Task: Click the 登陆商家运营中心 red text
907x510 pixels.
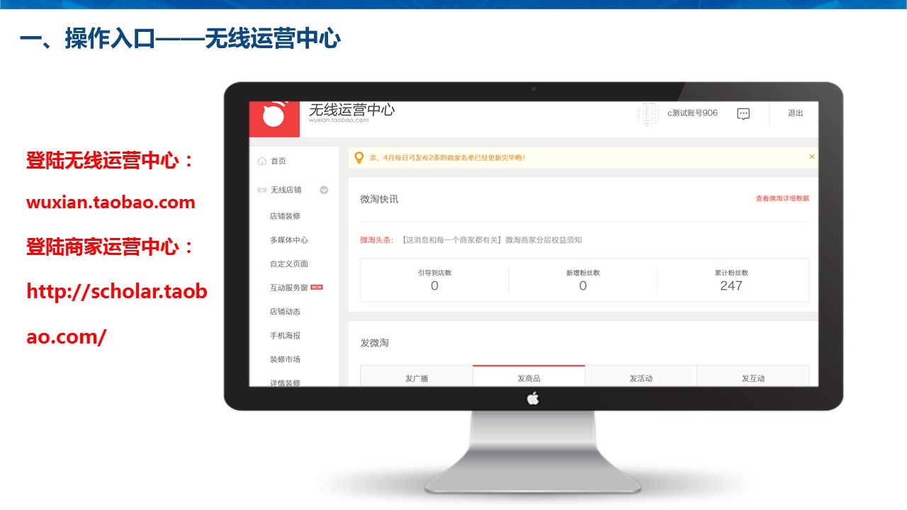Action: coord(110,248)
